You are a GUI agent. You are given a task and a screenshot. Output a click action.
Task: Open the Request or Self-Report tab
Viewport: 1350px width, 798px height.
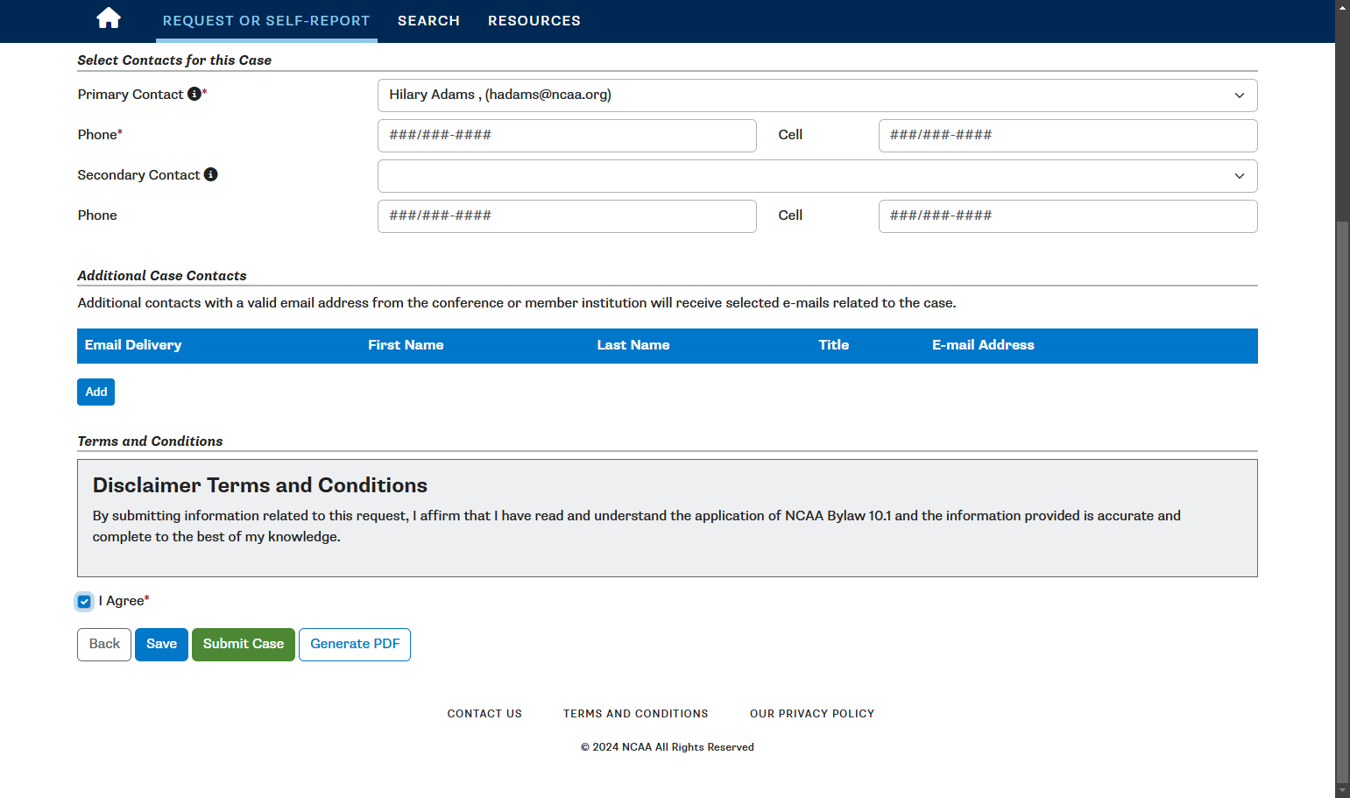click(x=266, y=21)
